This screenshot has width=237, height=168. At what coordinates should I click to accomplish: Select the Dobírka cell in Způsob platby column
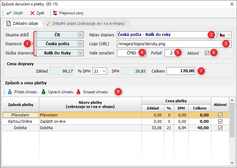click(21, 128)
